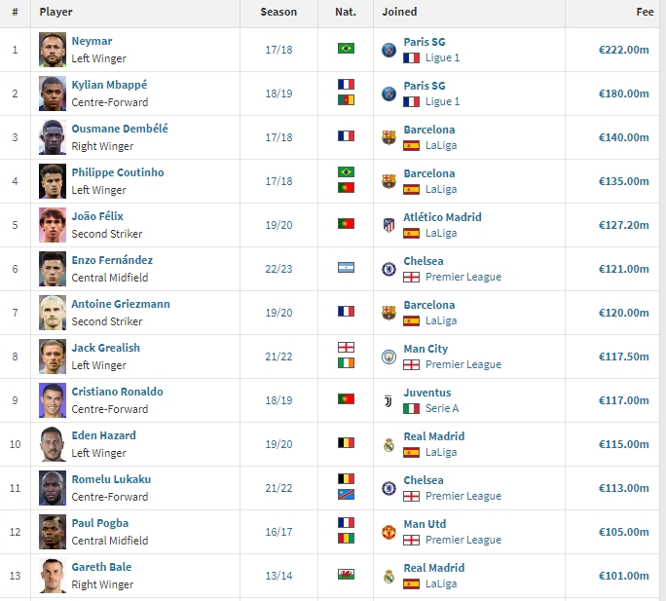Viewport: 666px width, 601px height.
Task: Open the Serie A league link
Action: point(442,408)
